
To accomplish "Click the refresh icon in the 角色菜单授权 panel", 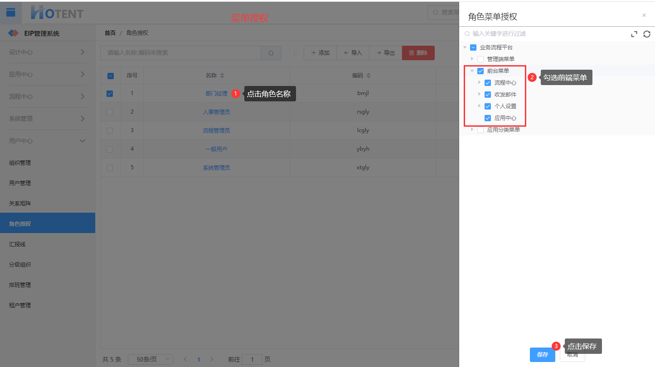I will [x=647, y=34].
